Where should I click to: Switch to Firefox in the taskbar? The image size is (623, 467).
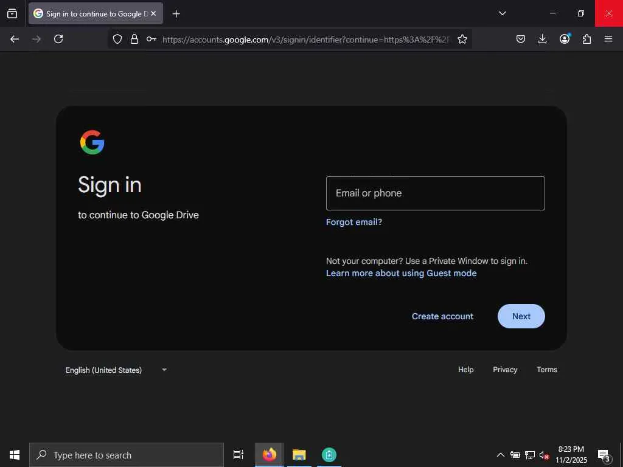tap(270, 455)
